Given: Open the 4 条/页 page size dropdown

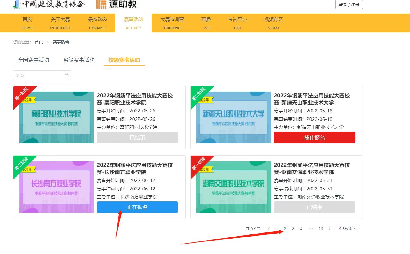Looking at the screenshot, I should point(348,229).
